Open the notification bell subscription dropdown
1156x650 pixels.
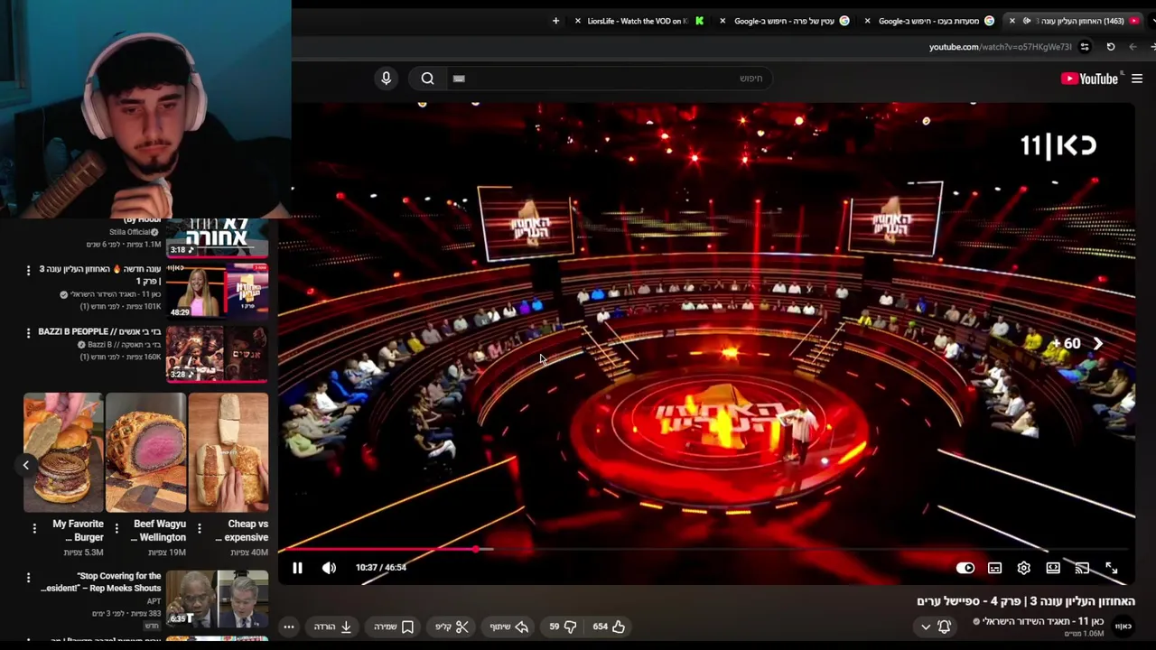[936, 627]
